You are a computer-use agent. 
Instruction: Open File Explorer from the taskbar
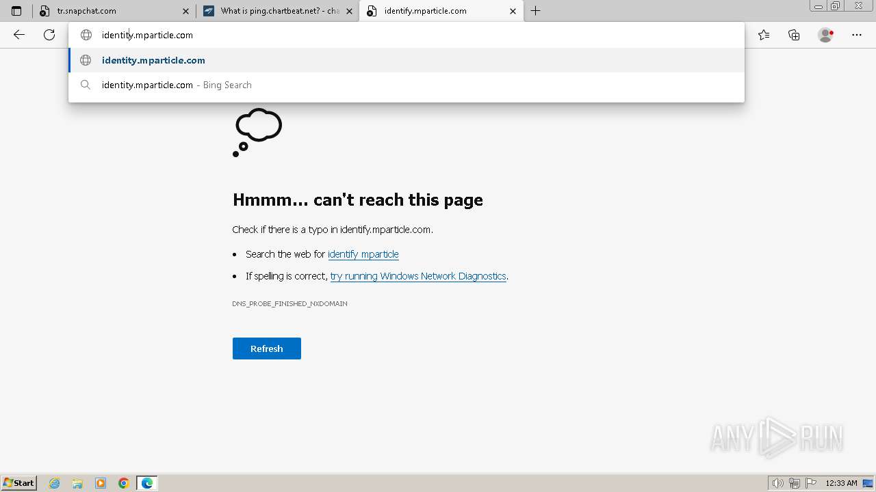click(77, 483)
